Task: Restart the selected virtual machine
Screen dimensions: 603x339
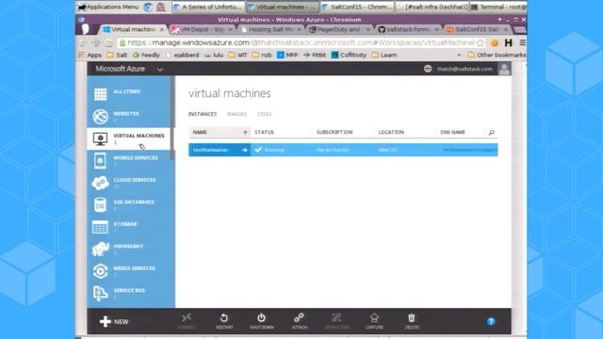Action: [224, 321]
